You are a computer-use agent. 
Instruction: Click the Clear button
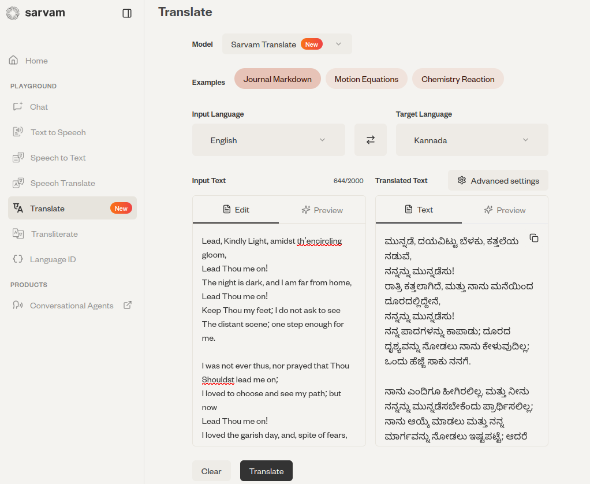tap(211, 471)
